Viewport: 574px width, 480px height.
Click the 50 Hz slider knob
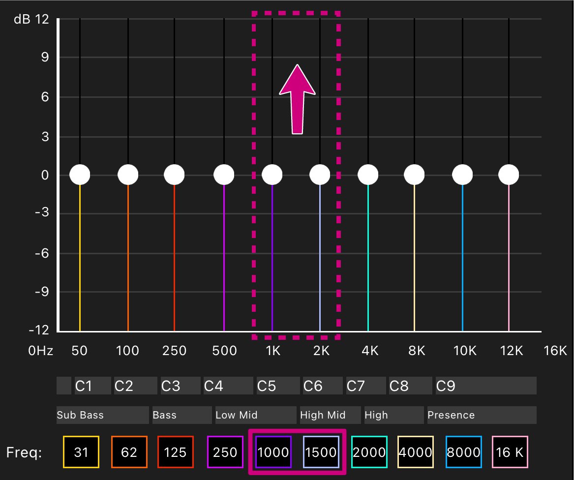[80, 175]
